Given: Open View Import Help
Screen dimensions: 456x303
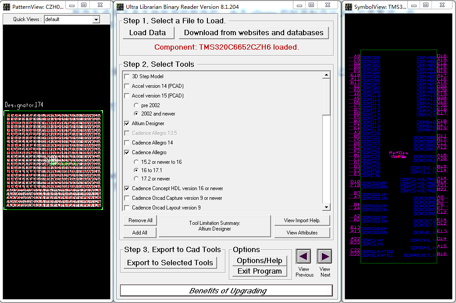Looking at the screenshot, I should coord(302,220).
